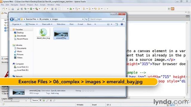The height and width of the screenshot is (107, 191).
Task: Click the green puzzle-piece icon in Aptana toolbar
Action: click(71, 9)
